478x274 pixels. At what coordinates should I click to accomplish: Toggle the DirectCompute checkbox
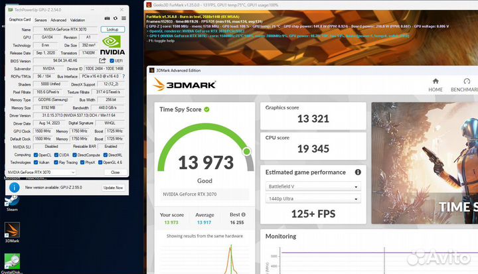pyautogui.click(x=74, y=155)
